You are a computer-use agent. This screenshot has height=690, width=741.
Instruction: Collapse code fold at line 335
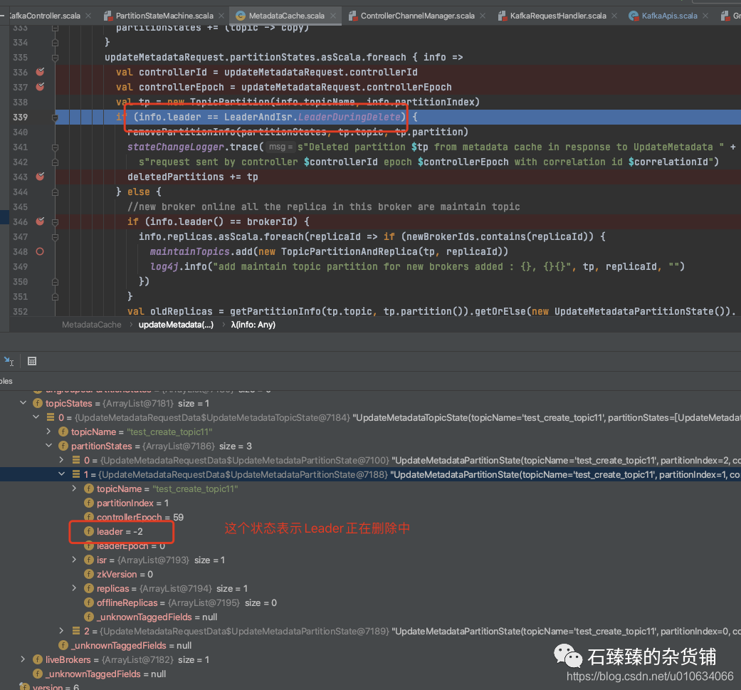pos(56,57)
